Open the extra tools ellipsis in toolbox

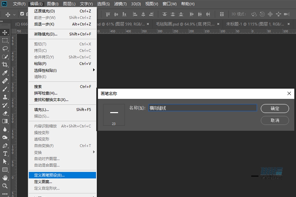point(5,194)
